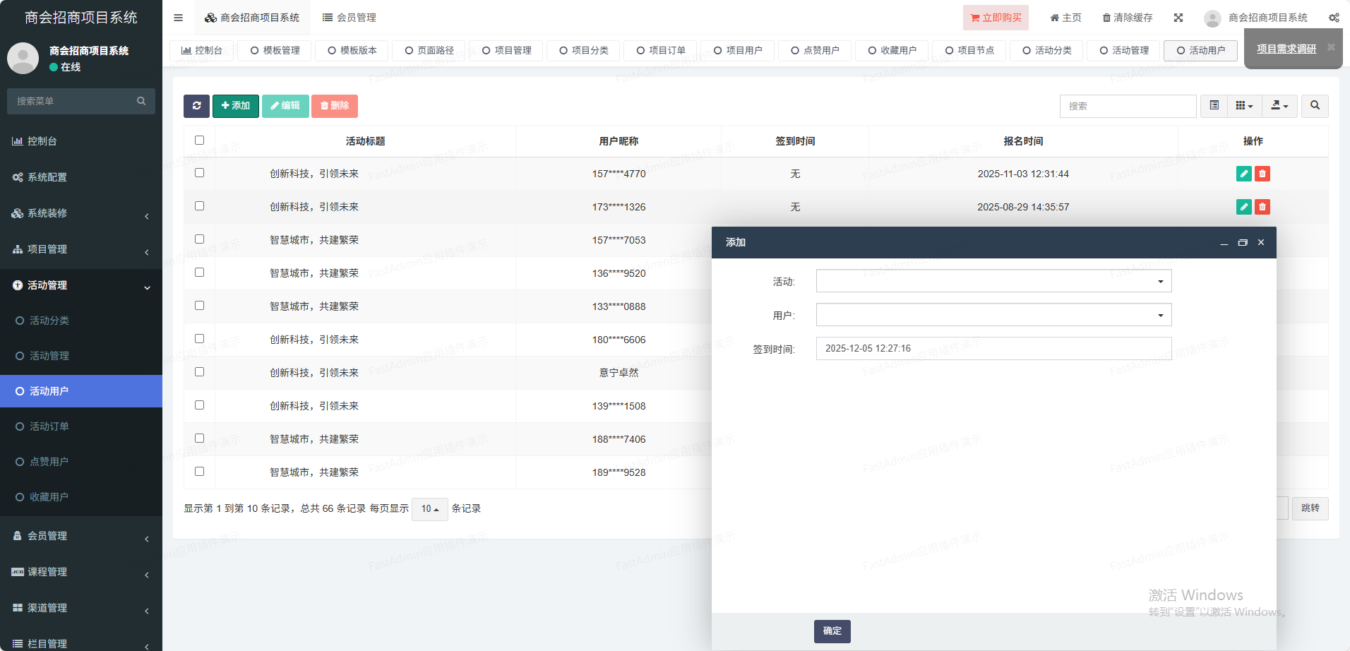
Task: Click the 签到时间 date input field
Action: click(x=993, y=349)
